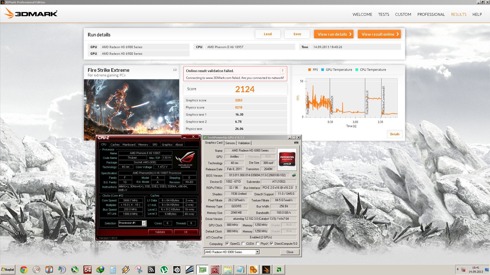The height and width of the screenshot is (275, 490).
Task: Click the BIOS version save icon
Action: coord(294,175)
